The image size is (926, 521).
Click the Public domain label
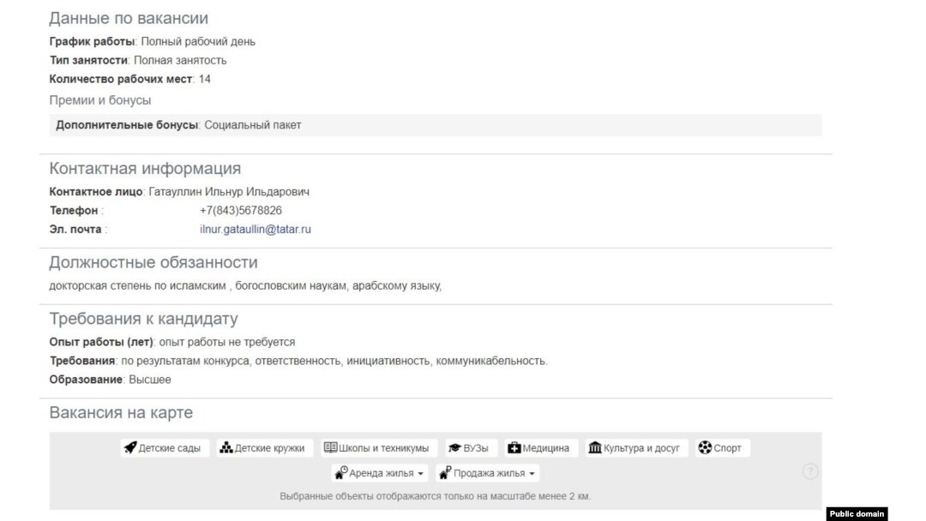[x=857, y=514]
